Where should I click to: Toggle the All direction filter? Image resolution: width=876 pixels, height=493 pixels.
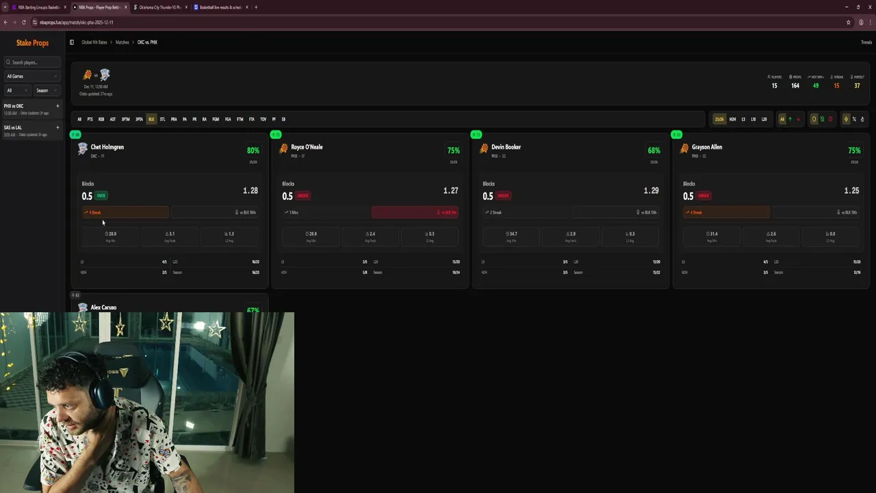(x=782, y=119)
